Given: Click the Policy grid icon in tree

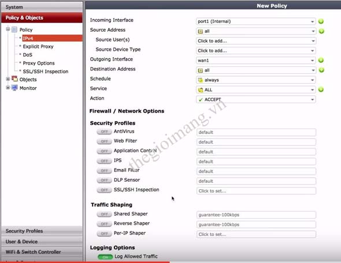Looking at the screenshot, I should 14,29.
